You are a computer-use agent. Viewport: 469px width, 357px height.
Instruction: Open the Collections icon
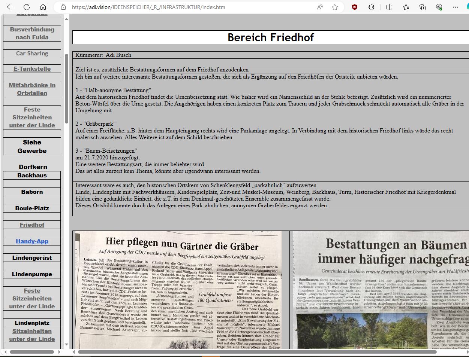click(423, 7)
